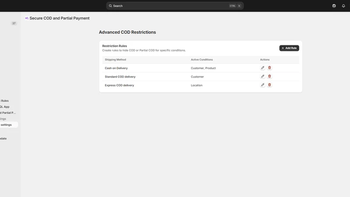Open the Rules sidebar item
The width and height of the screenshot is (350, 197).
coord(4,101)
